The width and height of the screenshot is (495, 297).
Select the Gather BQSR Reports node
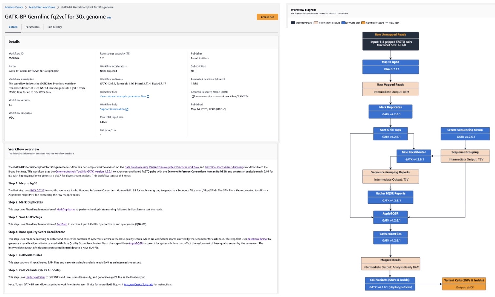[x=390, y=197]
